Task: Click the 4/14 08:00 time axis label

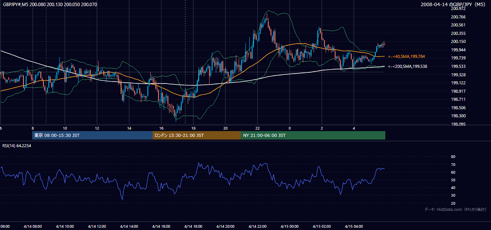Action: [32, 227]
